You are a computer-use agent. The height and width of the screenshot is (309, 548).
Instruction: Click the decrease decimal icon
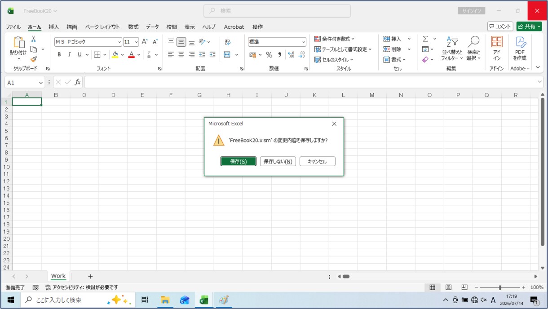tap(301, 55)
